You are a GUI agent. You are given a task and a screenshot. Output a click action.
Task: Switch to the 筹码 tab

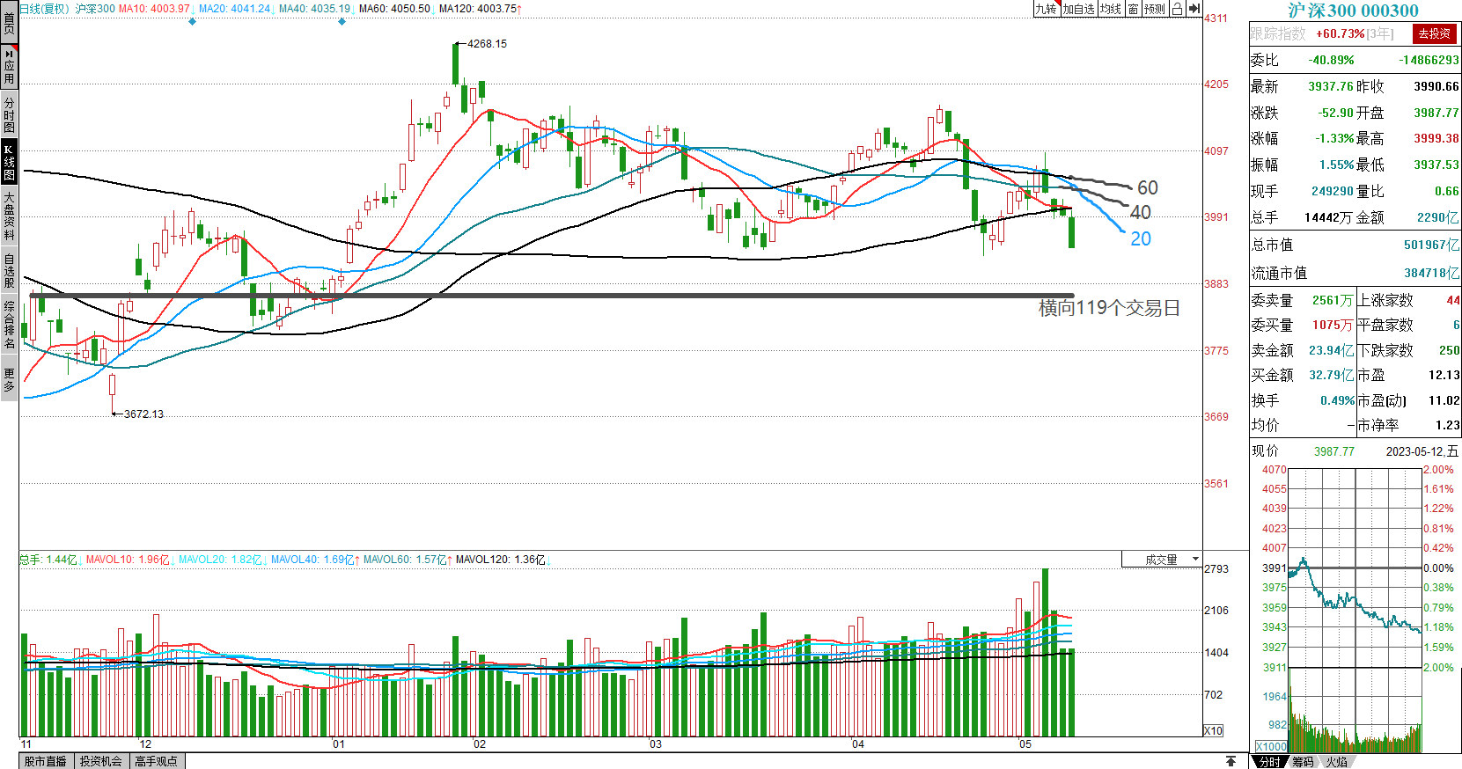1304,762
